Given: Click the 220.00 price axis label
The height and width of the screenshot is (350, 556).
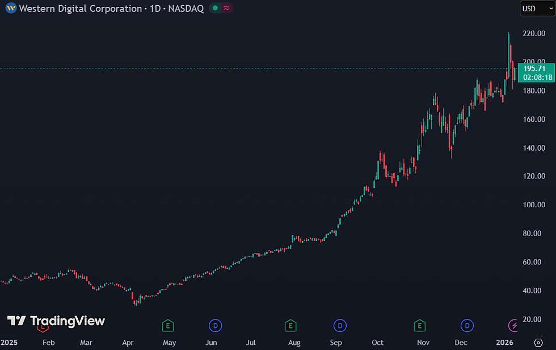Looking at the screenshot, I should [534, 33].
